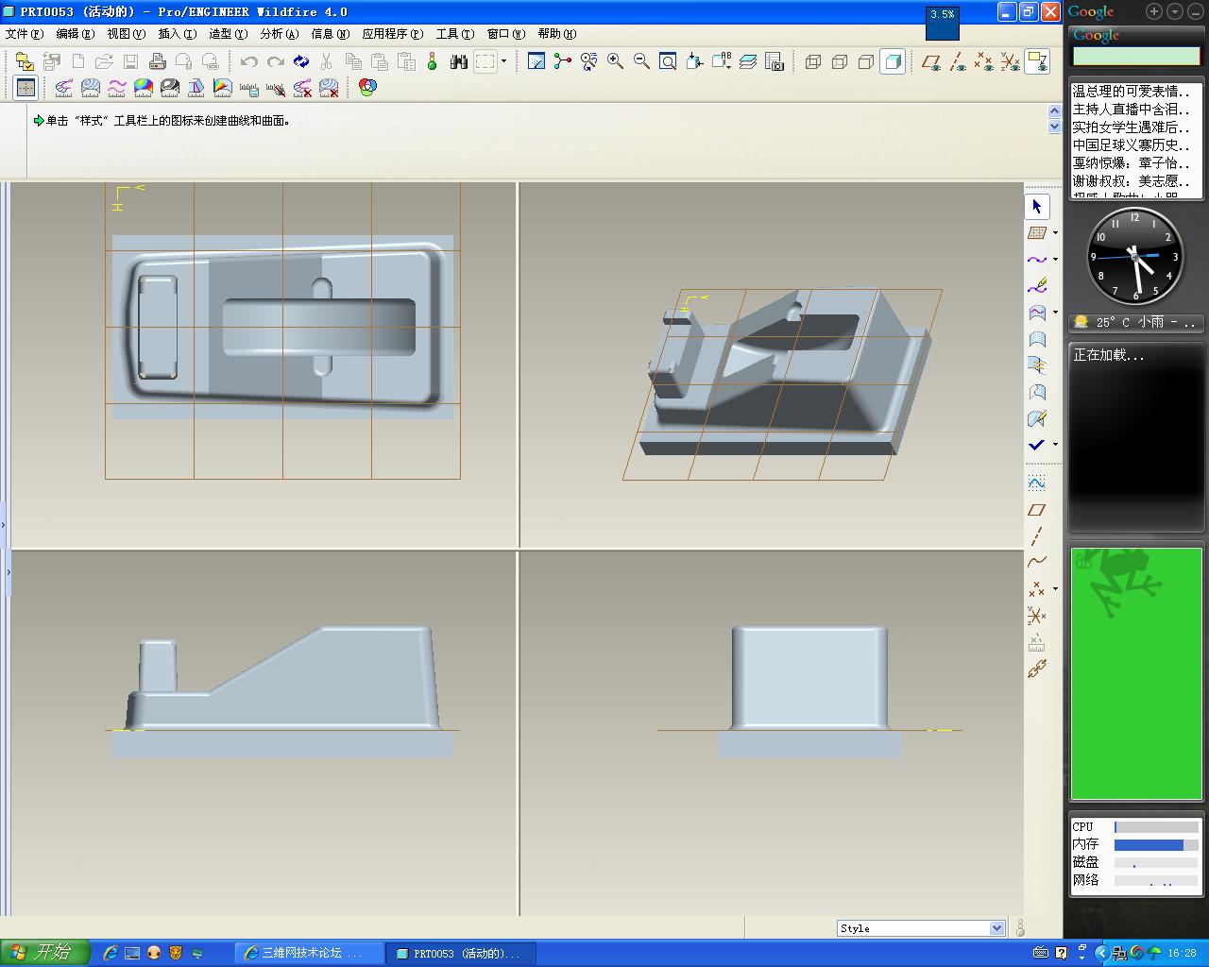Expand the active plane tool flyout arrow
The image size is (1209, 967).
[x=1055, y=232]
